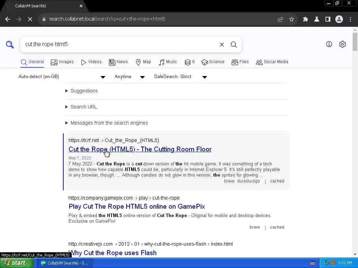Click the creativejs.com result URL
The image size is (358, 268).
pyautogui.click(x=151, y=244)
